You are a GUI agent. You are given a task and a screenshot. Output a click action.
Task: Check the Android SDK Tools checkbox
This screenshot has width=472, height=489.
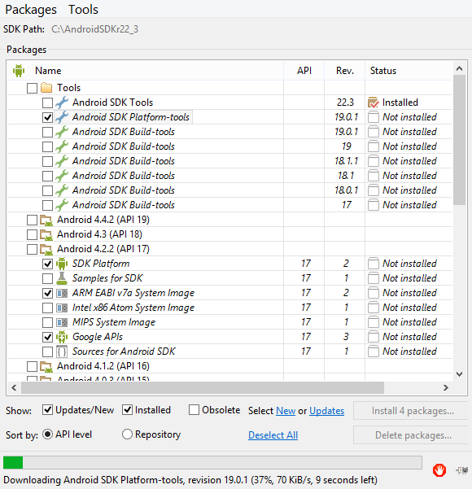pyautogui.click(x=47, y=103)
